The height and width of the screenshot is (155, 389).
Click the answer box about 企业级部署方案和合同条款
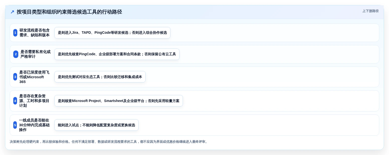117,54
